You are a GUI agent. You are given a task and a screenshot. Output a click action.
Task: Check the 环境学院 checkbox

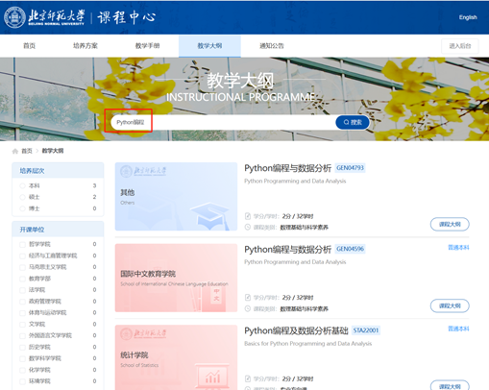click(22, 381)
